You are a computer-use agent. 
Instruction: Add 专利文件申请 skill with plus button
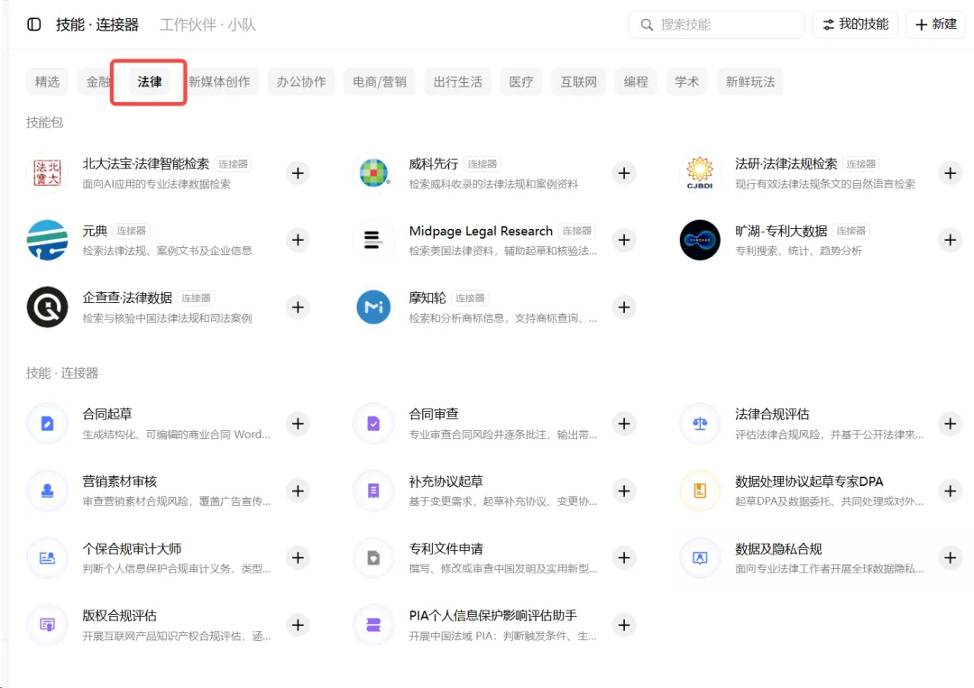[x=624, y=557]
